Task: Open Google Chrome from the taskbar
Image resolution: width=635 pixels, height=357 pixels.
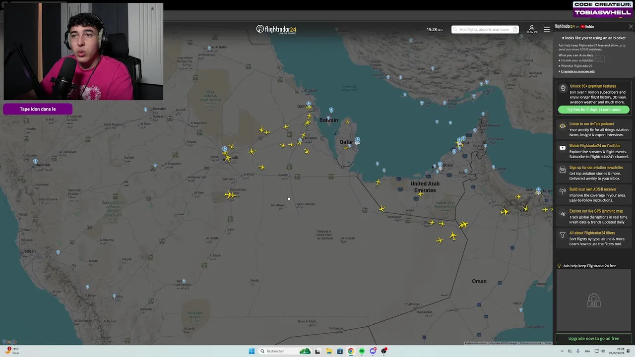Action: (351, 351)
